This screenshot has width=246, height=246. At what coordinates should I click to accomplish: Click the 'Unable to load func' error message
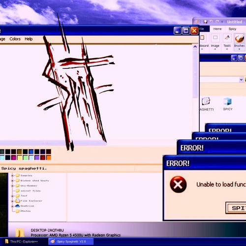[x=221, y=184]
